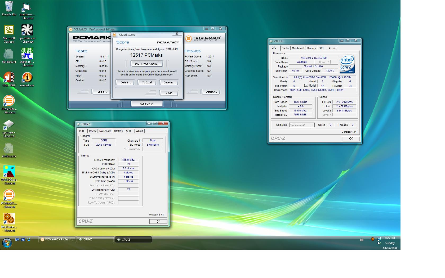Click the Multiplier x 9.0 value
445x278 pixels.
(x=300, y=106)
